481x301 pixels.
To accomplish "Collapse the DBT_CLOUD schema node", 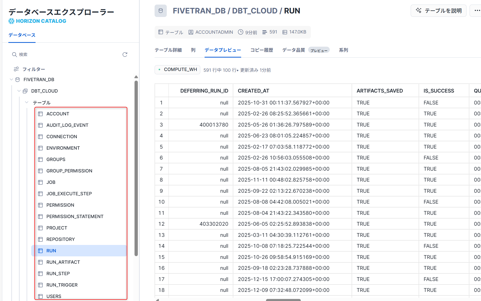I will coord(19,91).
